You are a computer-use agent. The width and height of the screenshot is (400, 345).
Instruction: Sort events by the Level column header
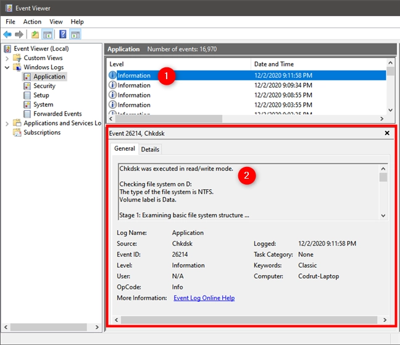click(178, 64)
